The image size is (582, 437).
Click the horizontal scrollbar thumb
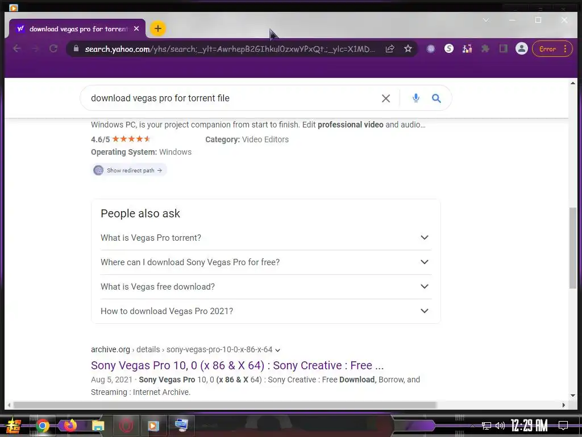(x=225, y=405)
